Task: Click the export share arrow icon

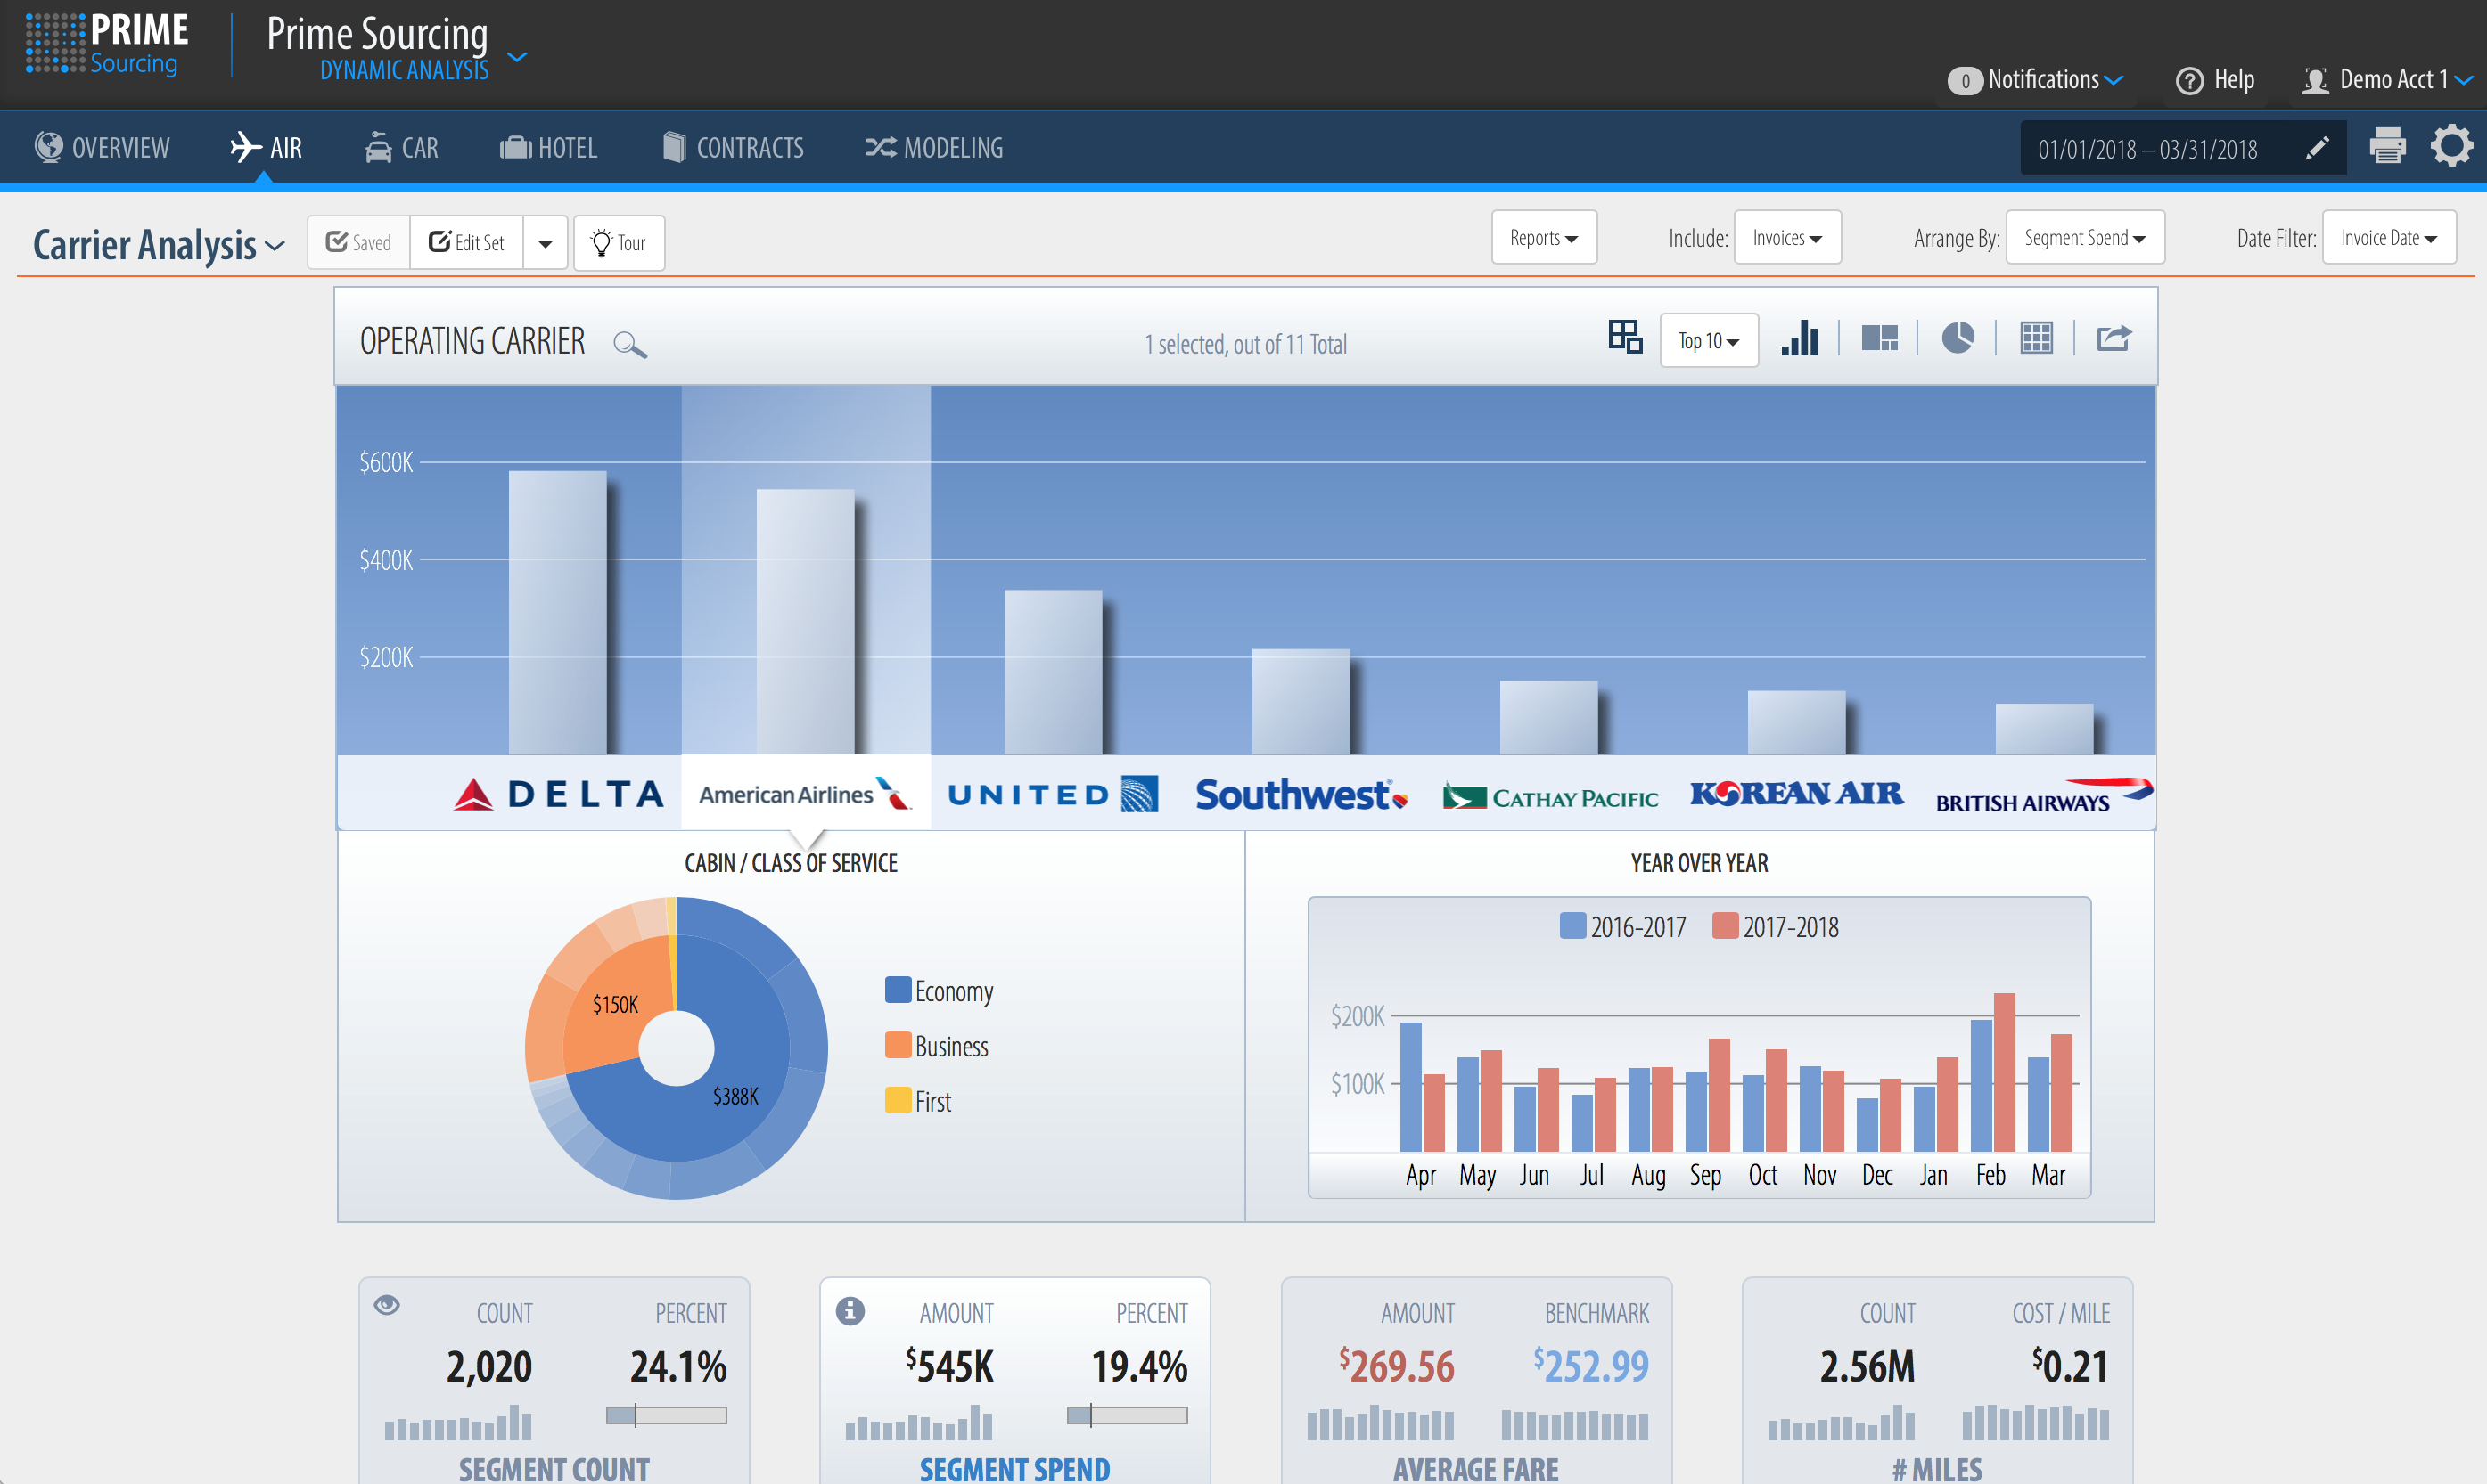Action: 2113,339
